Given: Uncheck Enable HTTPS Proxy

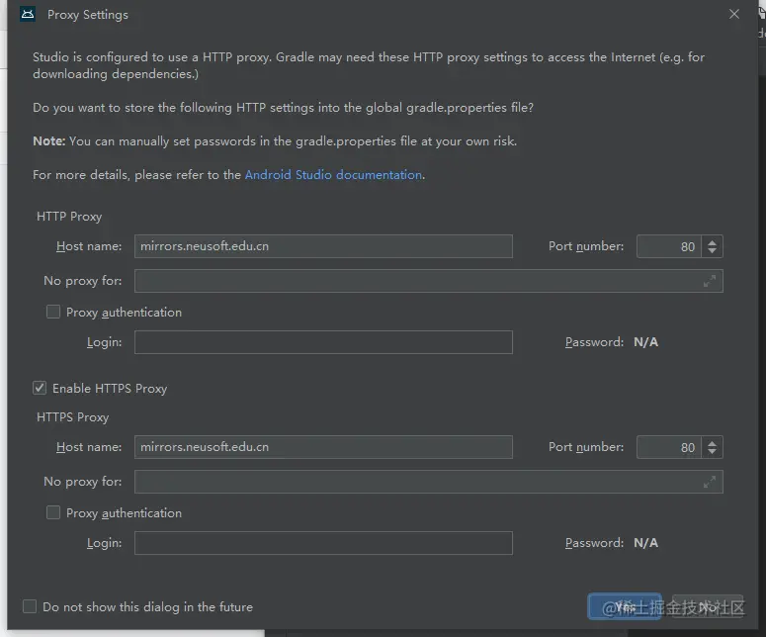Looking at the screenshot, I should (40, 388).
